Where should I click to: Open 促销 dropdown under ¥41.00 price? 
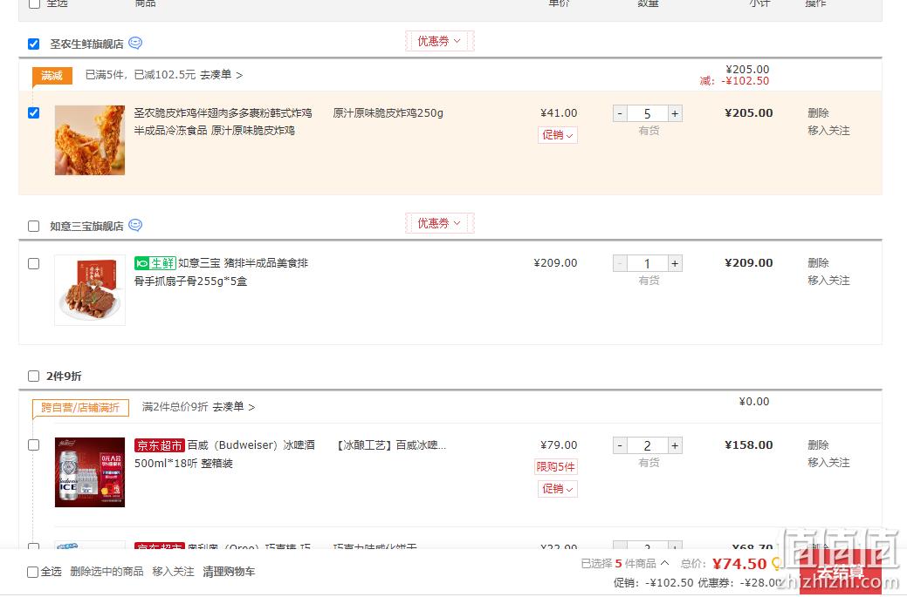coord(558,135)
